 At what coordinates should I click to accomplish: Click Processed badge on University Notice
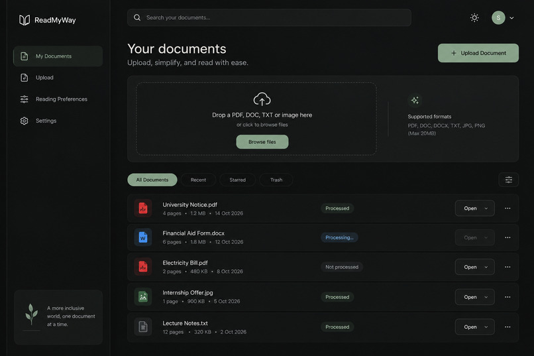click(337, 208)
